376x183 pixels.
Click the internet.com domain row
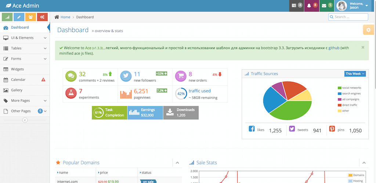pos(119,181)
